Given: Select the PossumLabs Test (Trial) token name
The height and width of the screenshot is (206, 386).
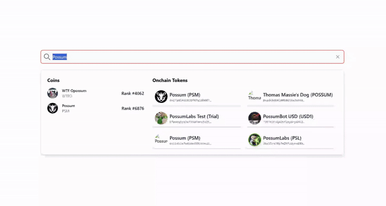Looking at the screenshot, I should [194, 116].
